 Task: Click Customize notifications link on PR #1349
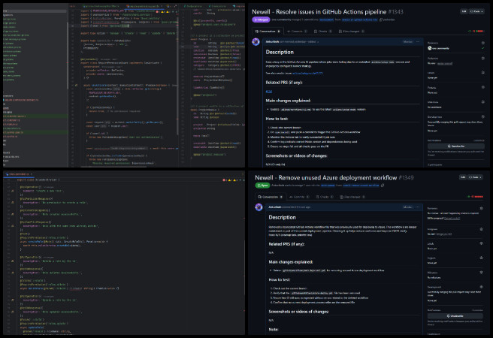pyautogui.click(x=477, y=310)
